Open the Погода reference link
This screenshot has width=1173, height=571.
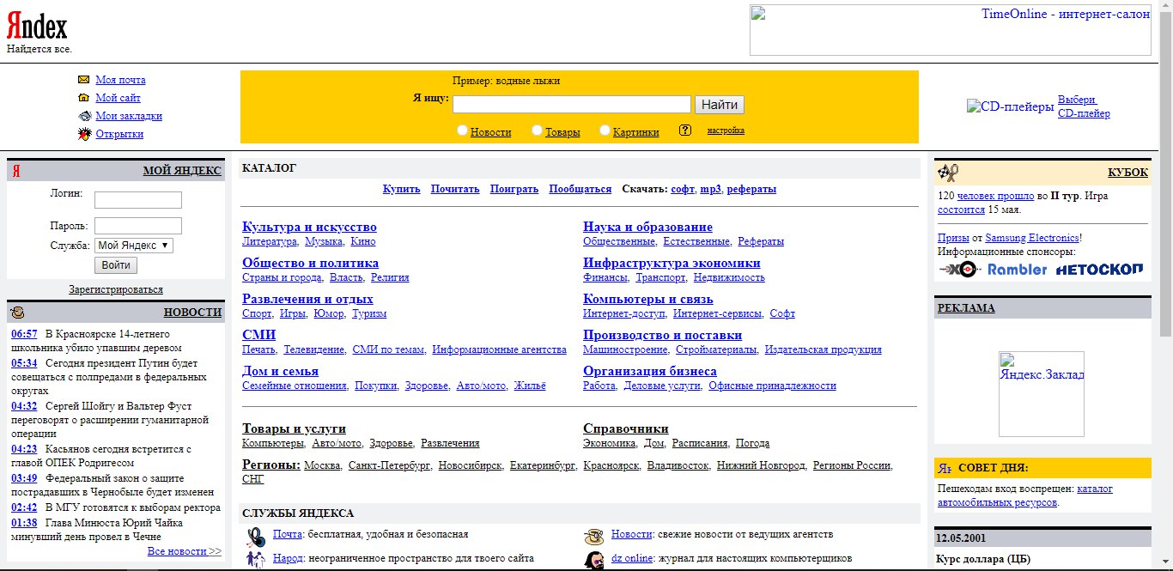[752, 443]
